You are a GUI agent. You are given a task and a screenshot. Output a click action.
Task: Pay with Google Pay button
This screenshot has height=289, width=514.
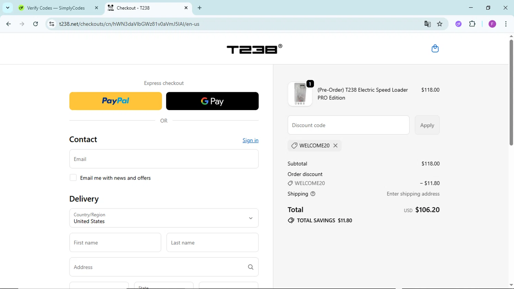tap(212, 101)
